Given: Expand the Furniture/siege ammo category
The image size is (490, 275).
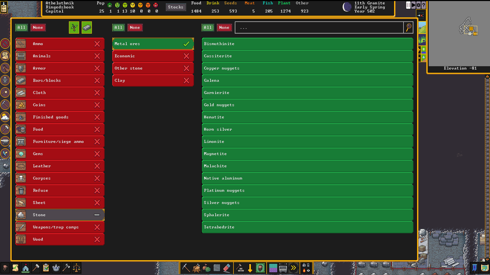Looking at the screenshot, I should 60,142.
